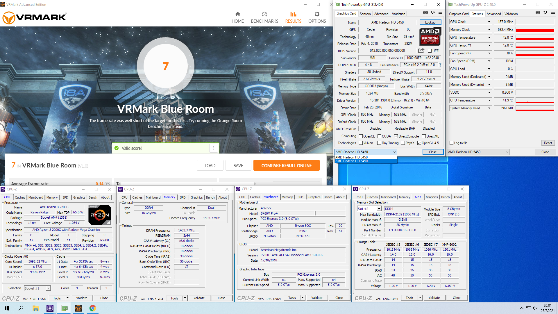Open Slot #2 dropdown in CPU-Z SPD

coord(379,209)
